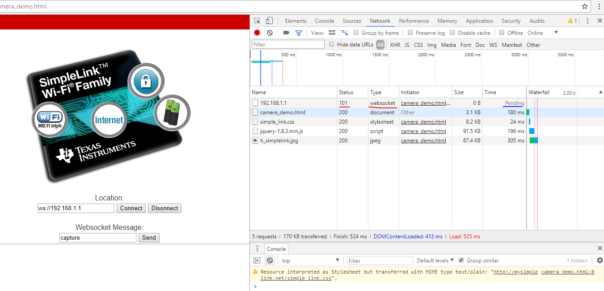Click the Send button
Image resolution: width=604 pixels, height=291 pixels.
[x=149, y=237]
